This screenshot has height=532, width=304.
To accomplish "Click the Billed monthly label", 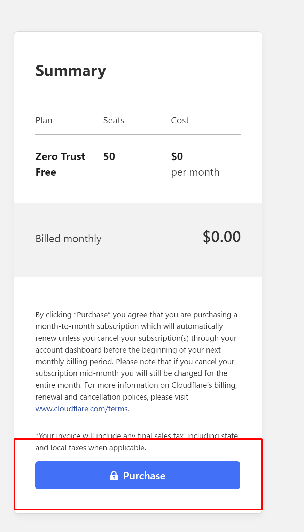I will coord(69,239).
